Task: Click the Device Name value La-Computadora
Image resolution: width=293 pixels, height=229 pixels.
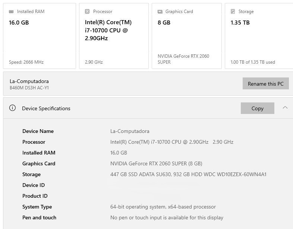Action: 130,131
